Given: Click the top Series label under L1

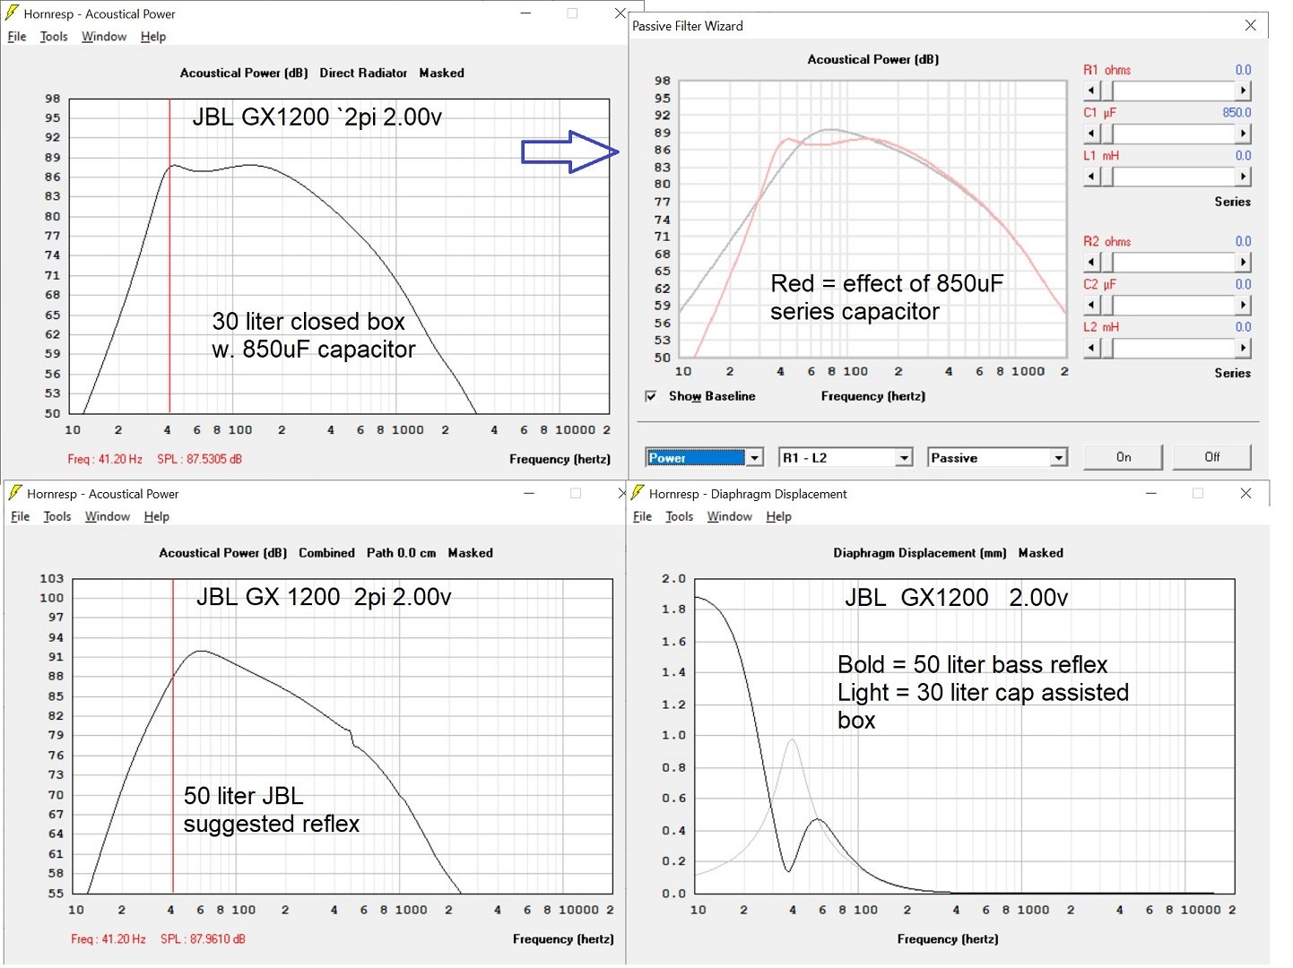Looking at the screenshot, I should 1232,202.
